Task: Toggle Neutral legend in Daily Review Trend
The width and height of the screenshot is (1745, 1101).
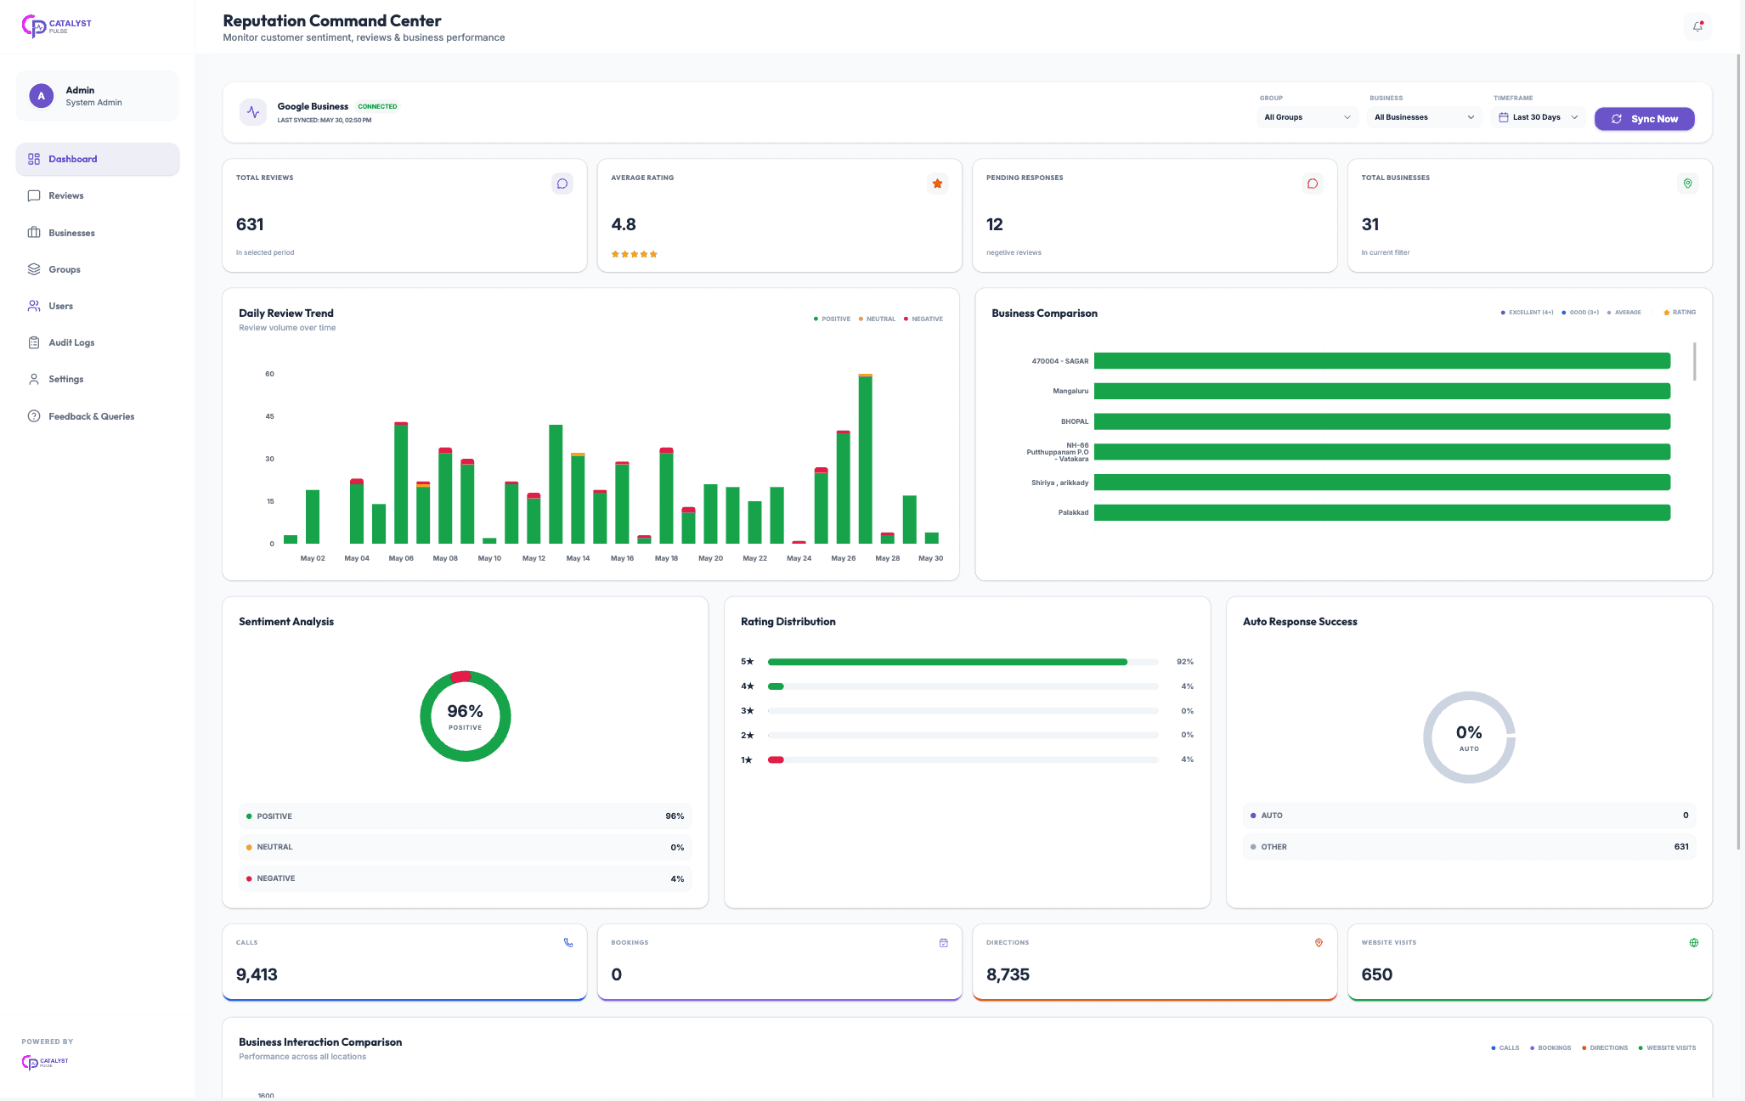Action: tap(877, 319)
